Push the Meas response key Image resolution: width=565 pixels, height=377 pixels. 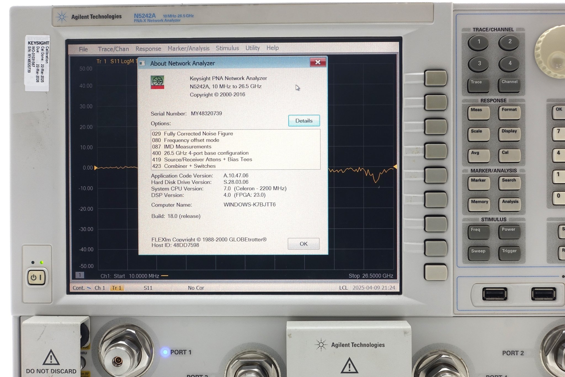coord(478,113)
